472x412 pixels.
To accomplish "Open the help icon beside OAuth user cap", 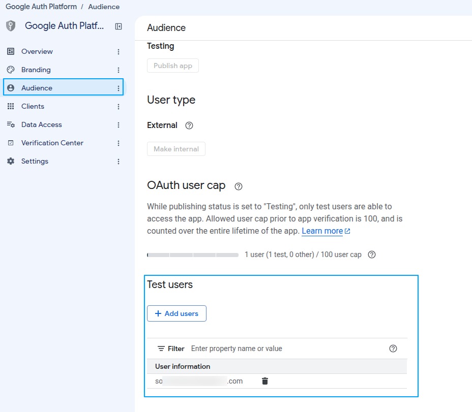I will (239, 186).
